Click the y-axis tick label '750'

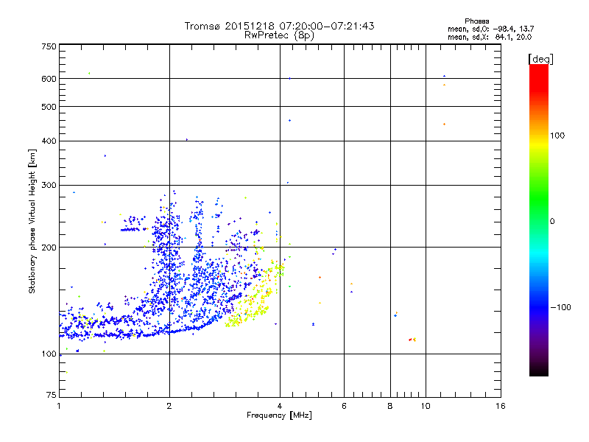coord(49,46)
